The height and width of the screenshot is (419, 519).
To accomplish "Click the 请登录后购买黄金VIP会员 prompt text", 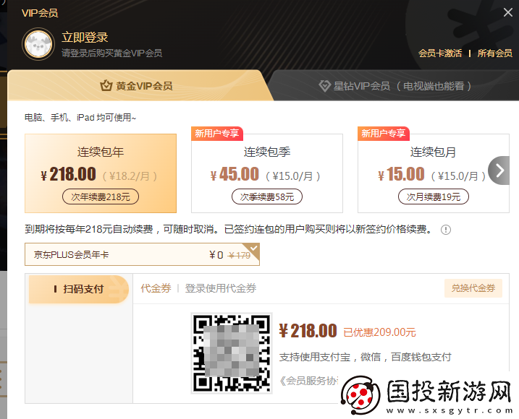I will pyautogui.click(x=111, y=53).
